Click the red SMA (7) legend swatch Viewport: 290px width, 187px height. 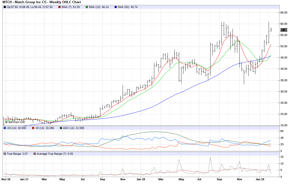click(59, 7)
